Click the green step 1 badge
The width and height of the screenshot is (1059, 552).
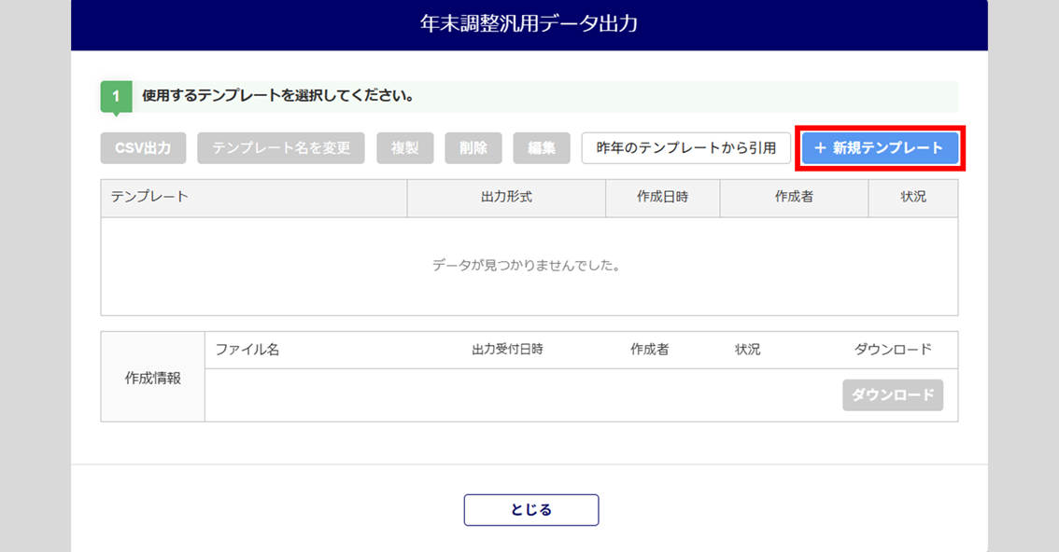point(116,96)
